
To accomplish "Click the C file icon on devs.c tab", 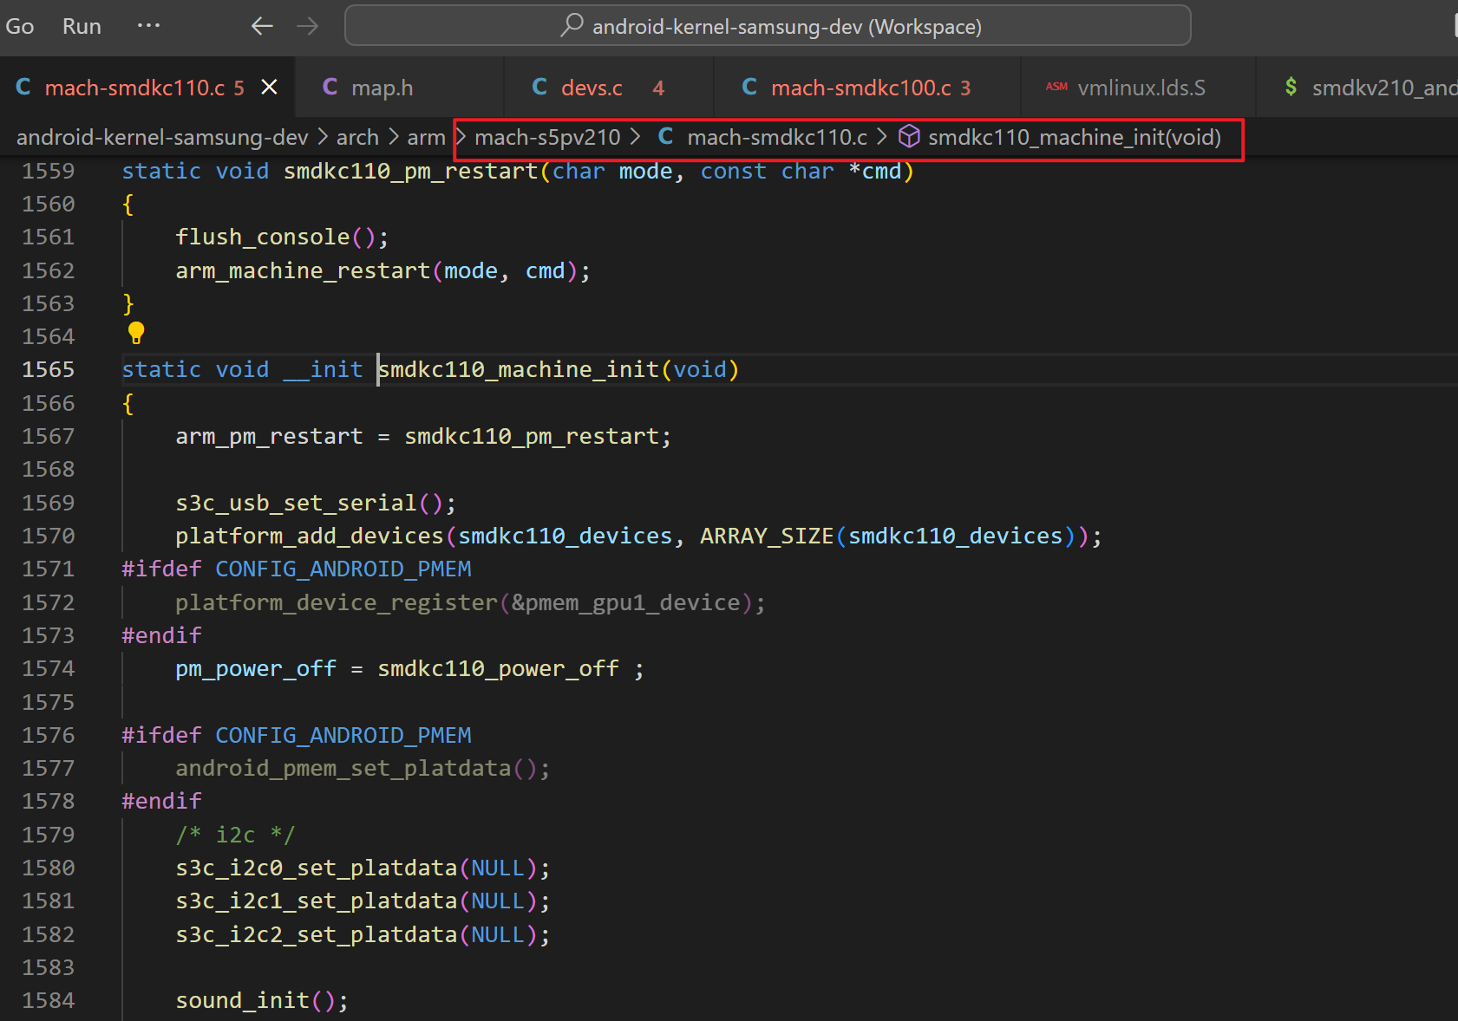I will (539, 87).
